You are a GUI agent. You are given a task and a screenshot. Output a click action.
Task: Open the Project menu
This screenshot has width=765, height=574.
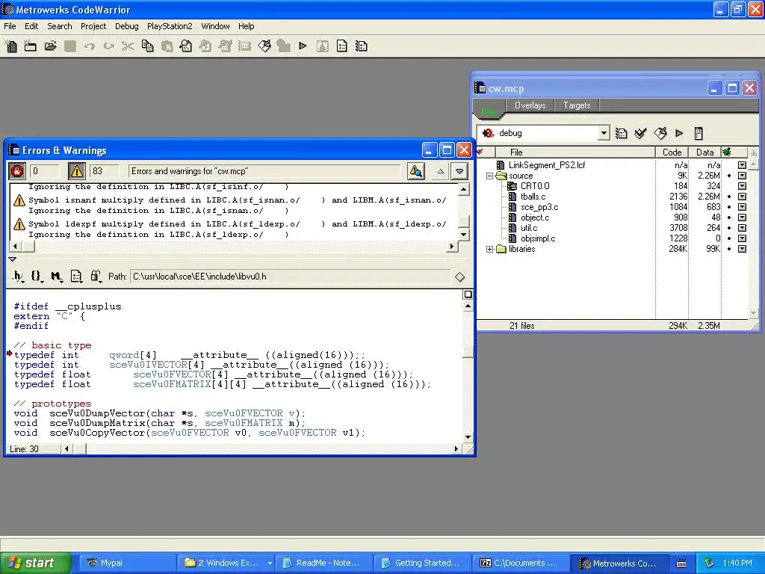[x=93, y=26]
